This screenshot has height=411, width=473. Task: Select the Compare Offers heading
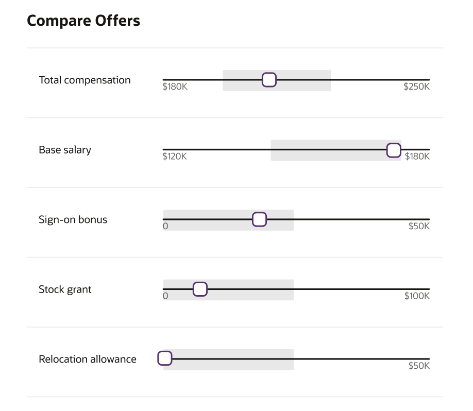(83, 21)
